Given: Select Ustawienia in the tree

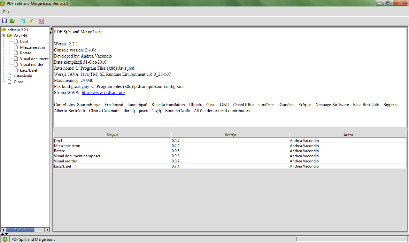Looking at the screenshot, I should [23, 76].
